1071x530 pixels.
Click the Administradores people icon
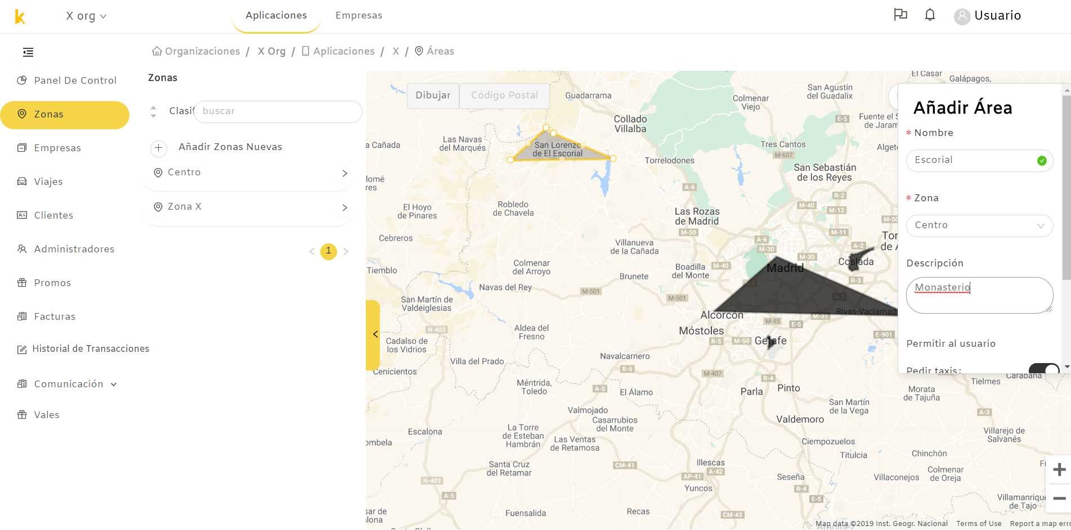pos(22,249)
